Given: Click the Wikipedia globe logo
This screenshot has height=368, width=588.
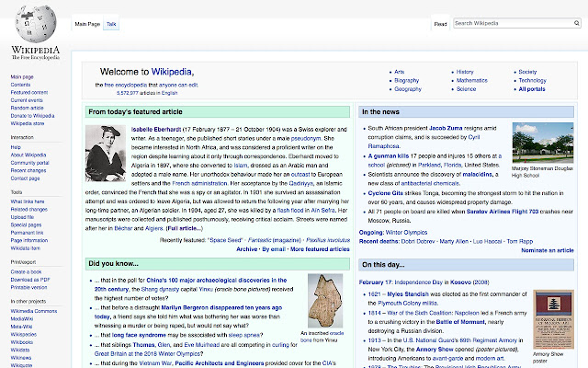Looking at the screenshot, I should click(36, 24).
